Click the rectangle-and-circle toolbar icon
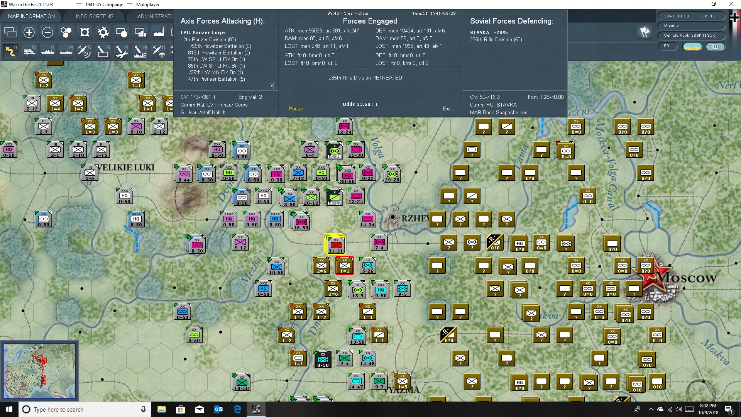 tap(122, 32)
